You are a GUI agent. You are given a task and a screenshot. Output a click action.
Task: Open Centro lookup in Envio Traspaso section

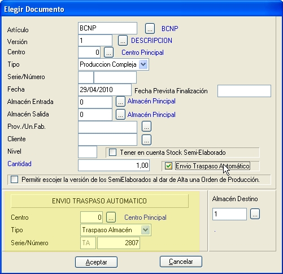111,218
